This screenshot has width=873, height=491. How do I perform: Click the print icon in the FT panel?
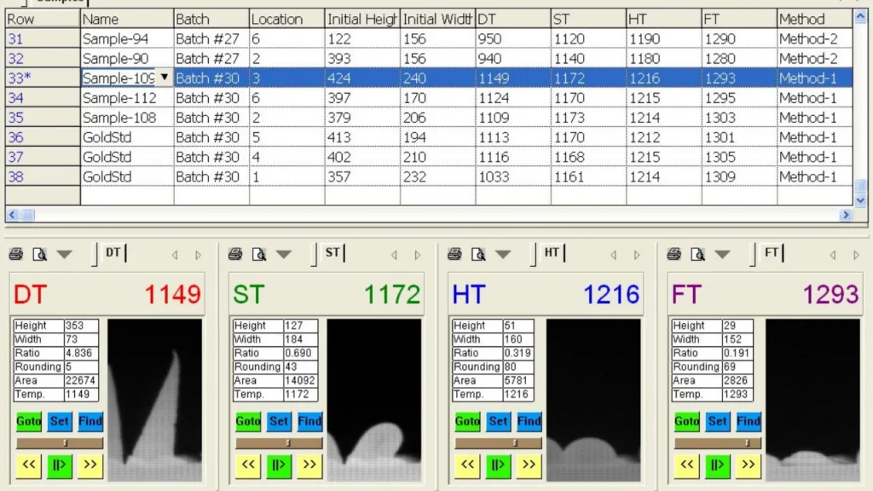(674, 254)
